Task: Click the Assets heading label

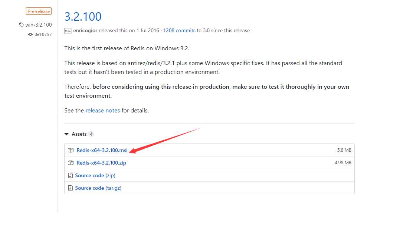Action: point(79,134)
